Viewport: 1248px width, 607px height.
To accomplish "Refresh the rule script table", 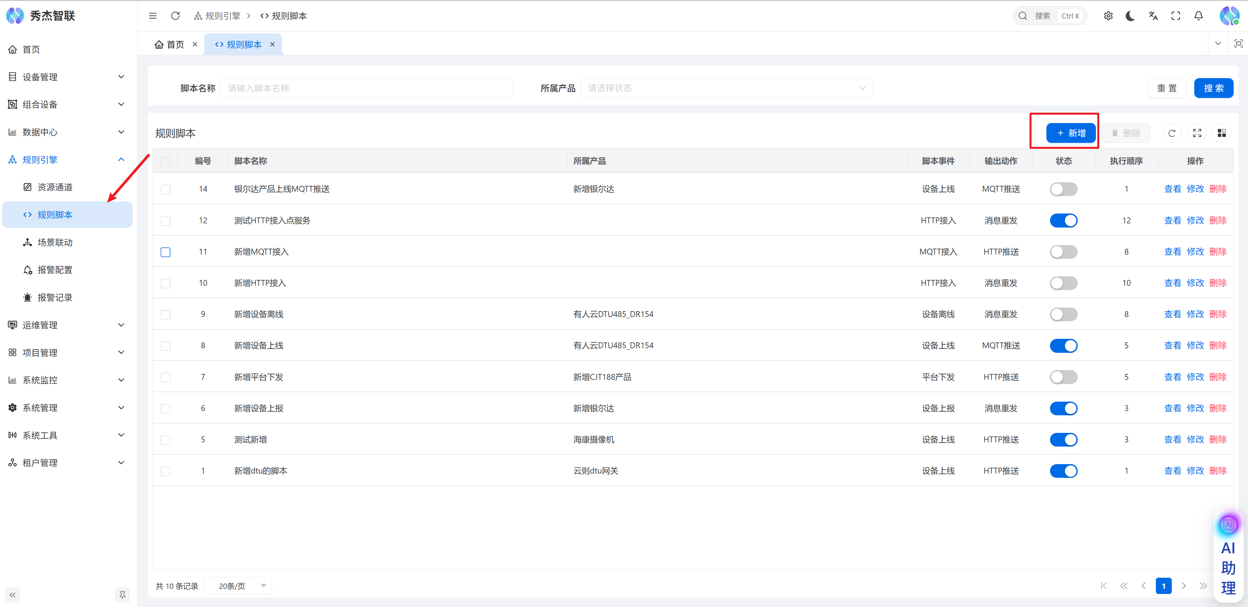I will (x=1171, y=133).
